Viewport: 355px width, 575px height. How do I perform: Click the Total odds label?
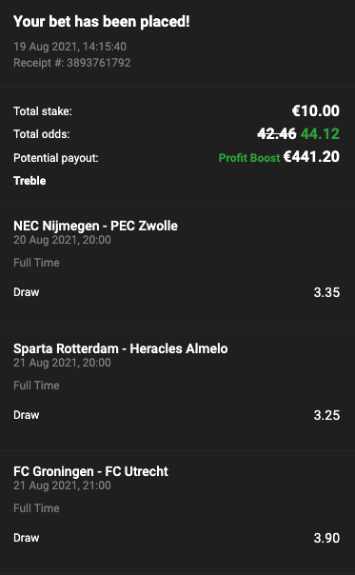[x=42, y=134]
